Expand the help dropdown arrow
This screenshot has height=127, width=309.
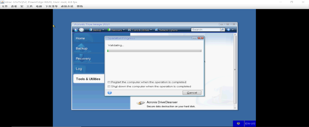click(233, 30)
